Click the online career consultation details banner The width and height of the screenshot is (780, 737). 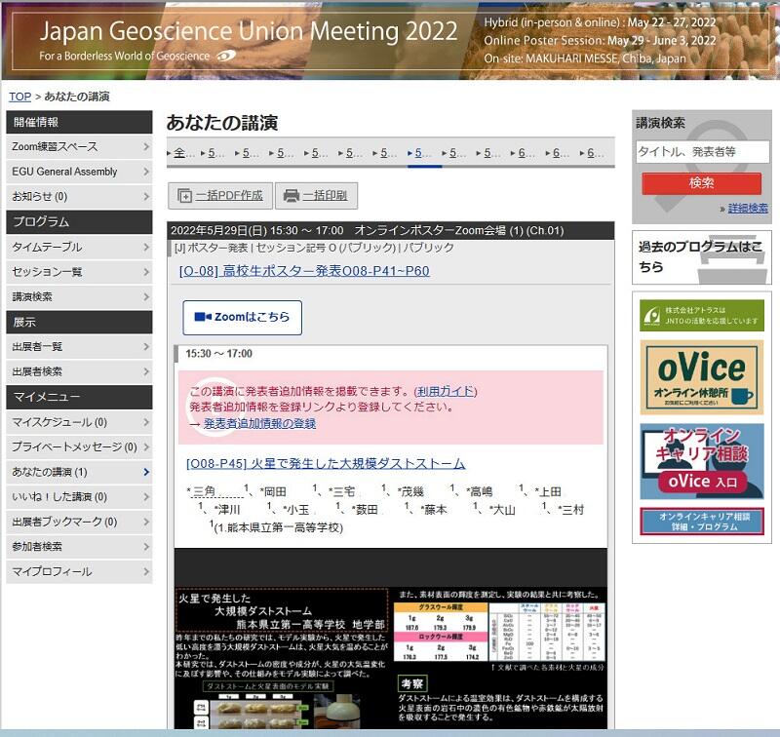click(x=701, y=522)
